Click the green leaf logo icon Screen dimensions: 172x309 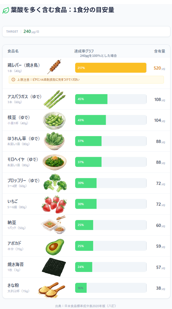[x=5, y=10]
